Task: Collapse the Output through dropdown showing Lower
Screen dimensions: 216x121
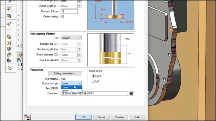Action: [71, 83]
